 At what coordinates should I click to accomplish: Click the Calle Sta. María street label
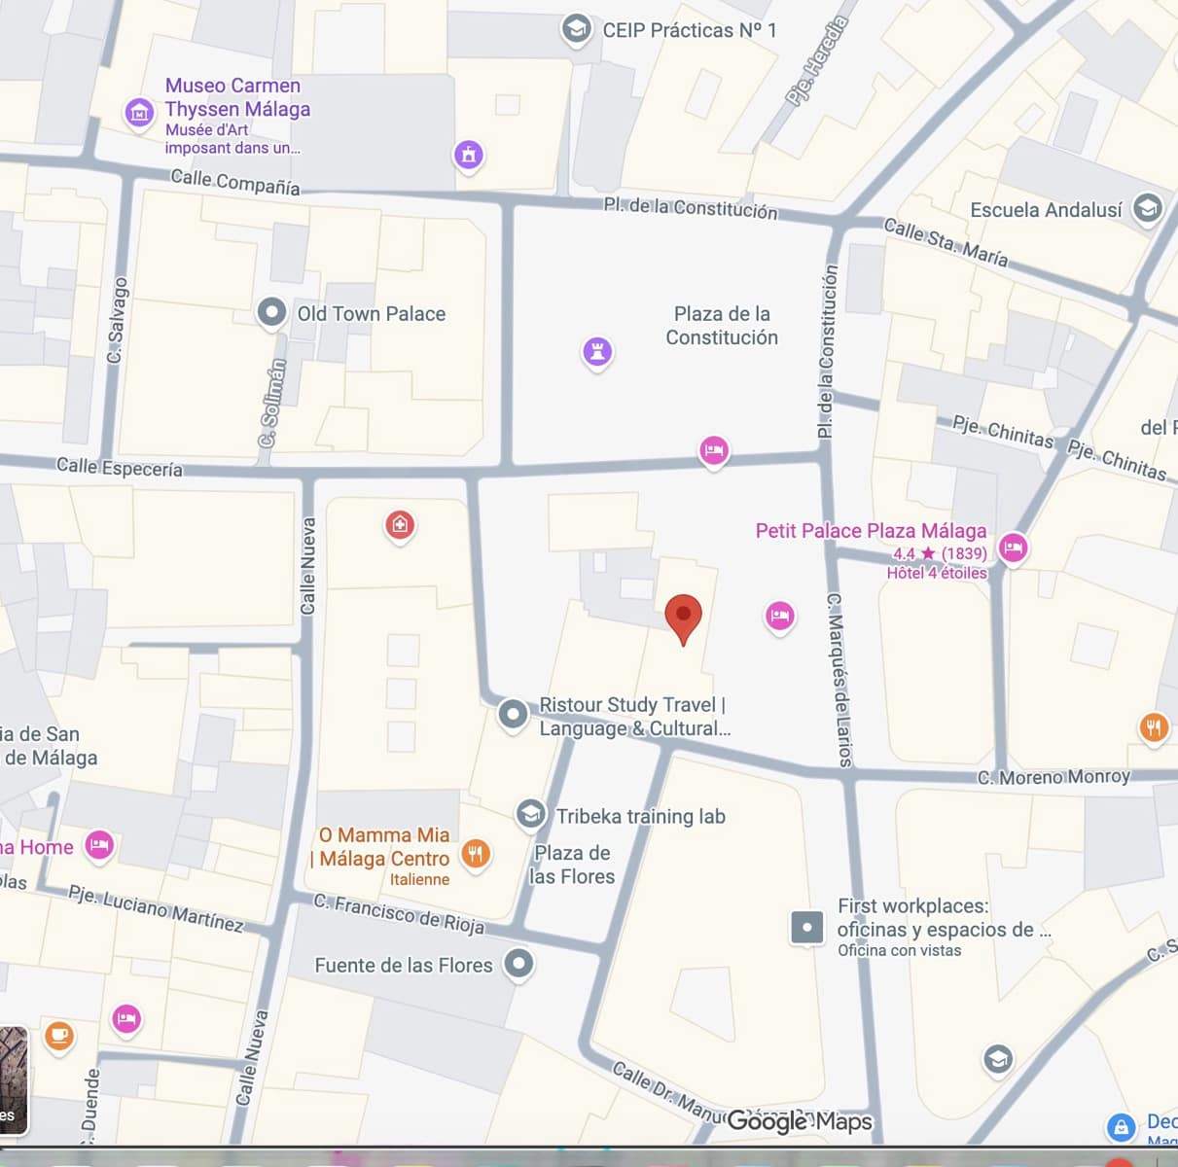tap(946, 242)
